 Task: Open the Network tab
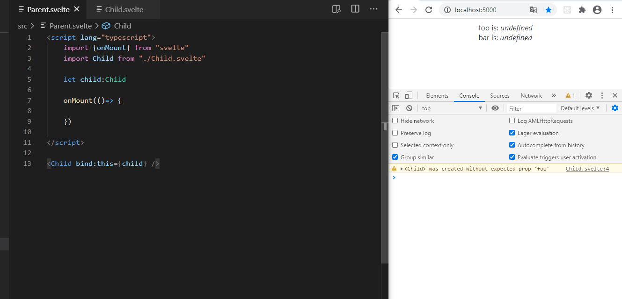pyautogui.click(x=531, y=96)
